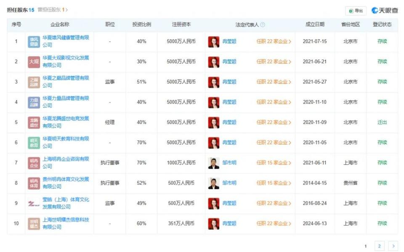404x252 pixels.
Task: Open the 法定代表人 help question mark icon
Action: point(262,24)
